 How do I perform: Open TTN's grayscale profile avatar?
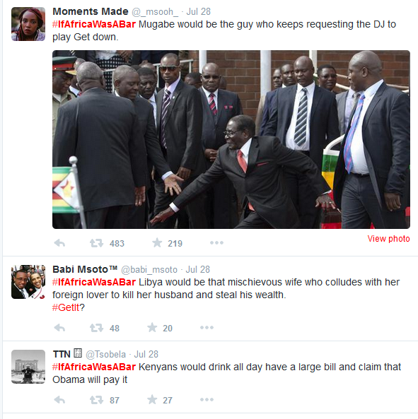click(x=28, y=367)
